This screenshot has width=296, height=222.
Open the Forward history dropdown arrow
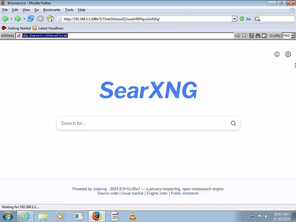pos(24,19)
